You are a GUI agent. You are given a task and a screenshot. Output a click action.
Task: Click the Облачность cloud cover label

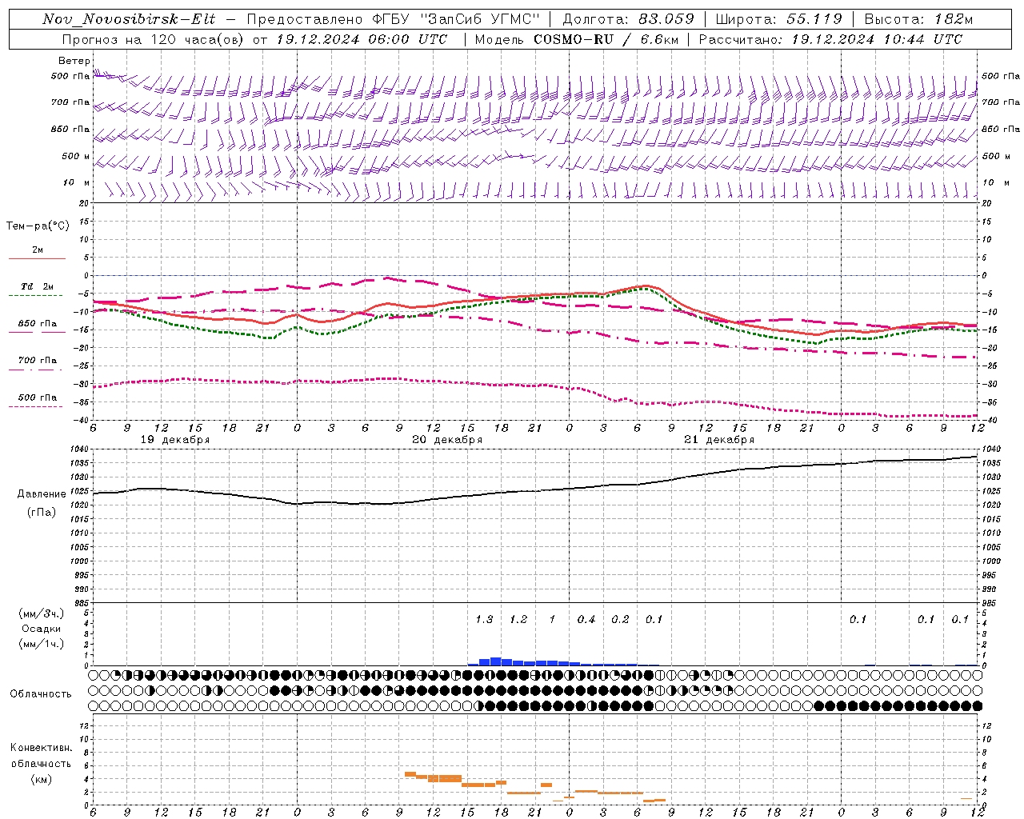pos(40,694)
